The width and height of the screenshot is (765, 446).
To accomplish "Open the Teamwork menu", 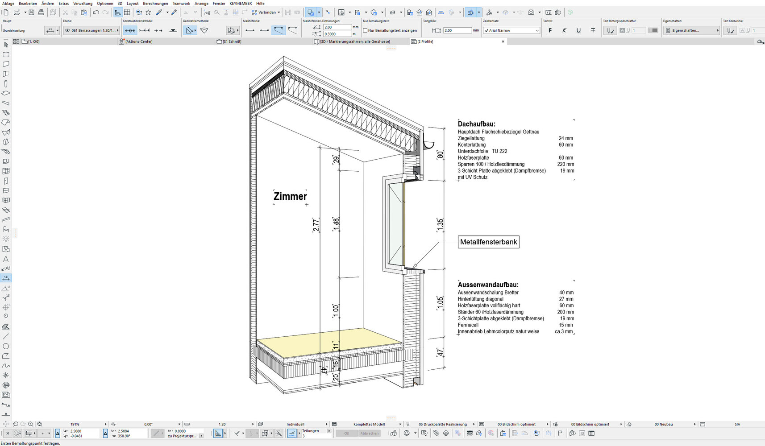I will 181,3.
